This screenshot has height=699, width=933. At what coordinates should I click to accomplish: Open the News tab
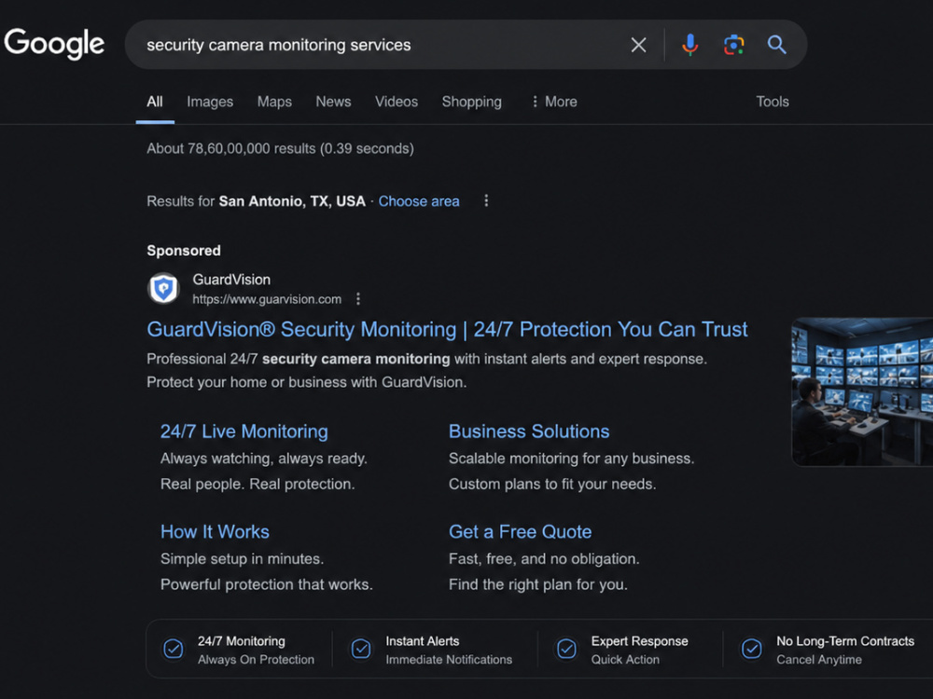[333, 102]
